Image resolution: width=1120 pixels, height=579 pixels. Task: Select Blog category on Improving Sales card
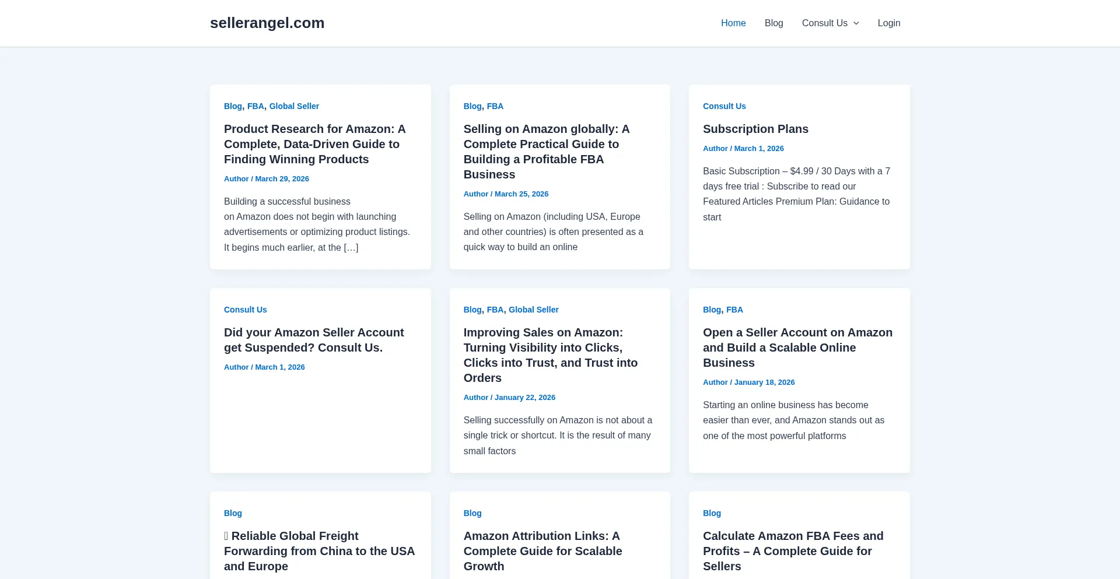click(473, 310)
